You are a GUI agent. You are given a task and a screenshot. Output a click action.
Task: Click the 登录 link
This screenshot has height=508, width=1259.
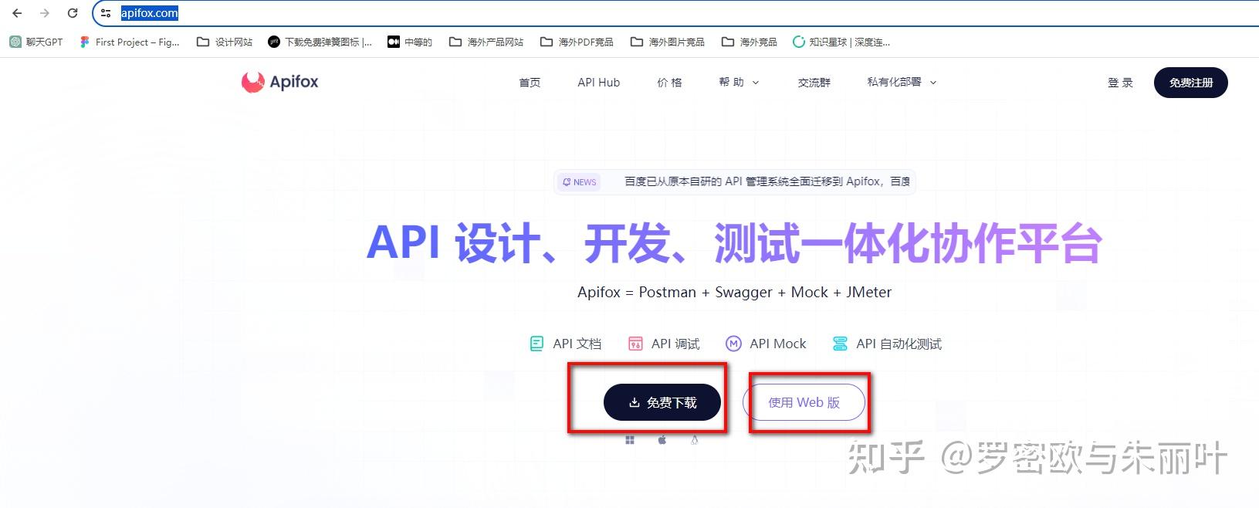[1120, 83]
